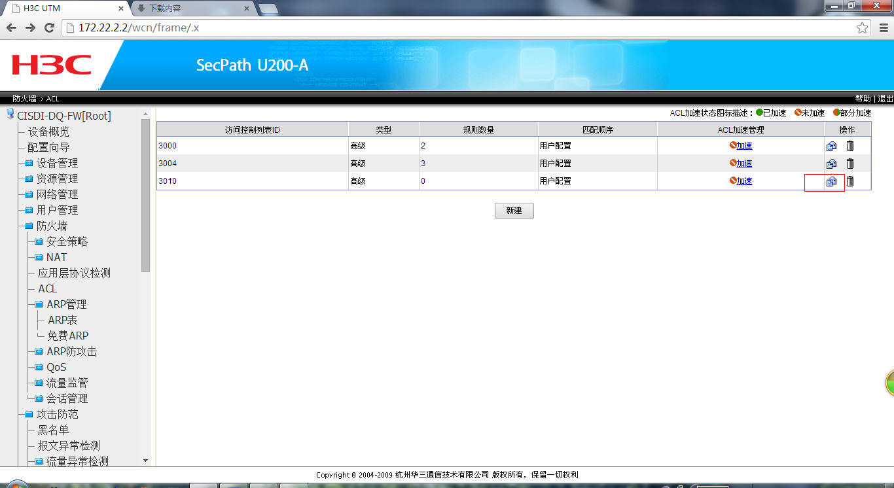
Task: Expand the 设备管理 tree node
Action: tap(29, 163)
